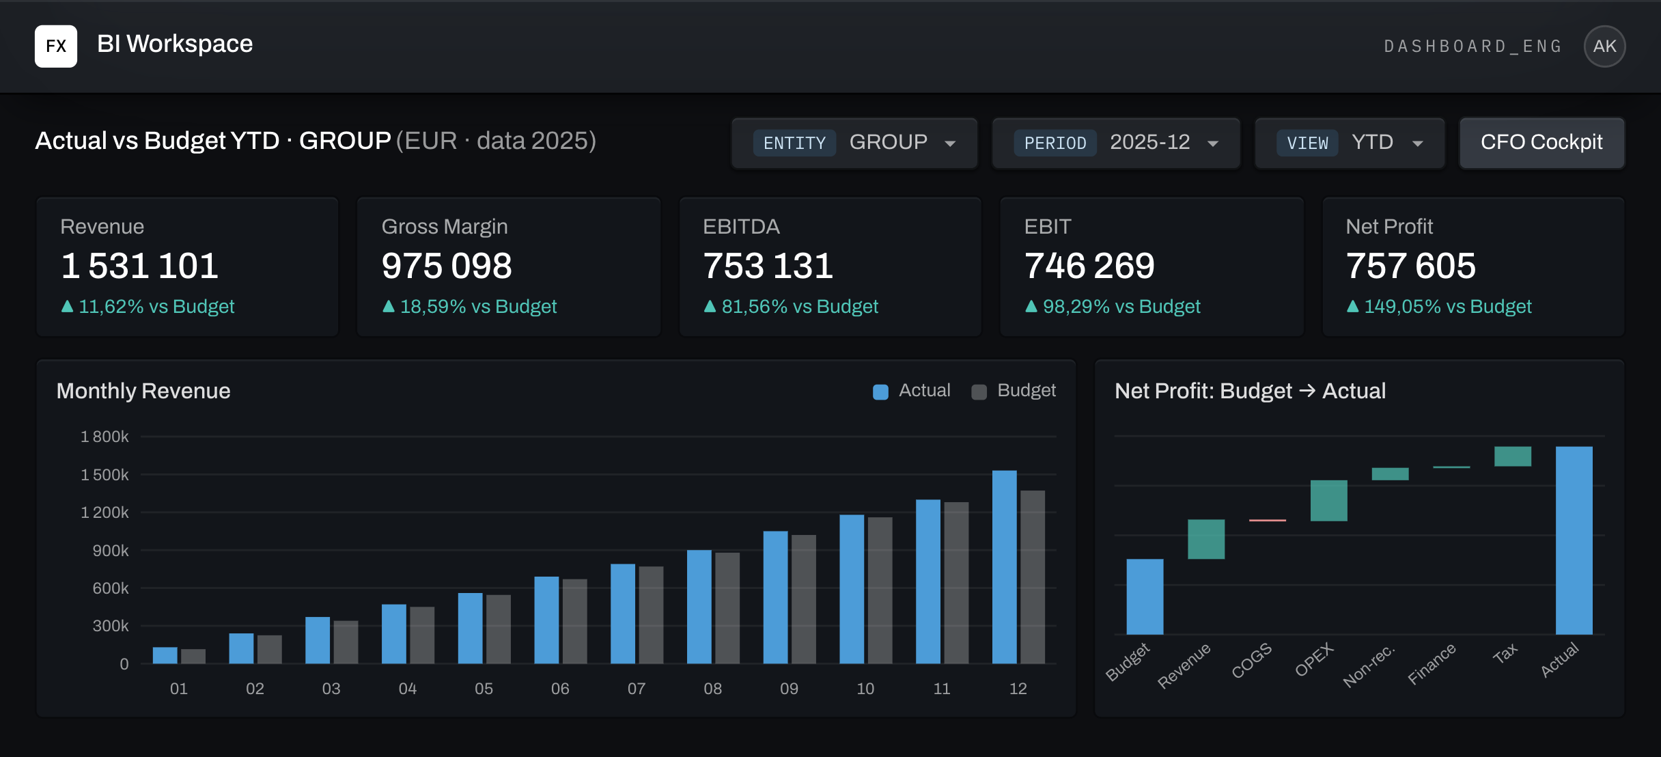
Task: Click the month 01 x-axis label
Action: point(179,689)
